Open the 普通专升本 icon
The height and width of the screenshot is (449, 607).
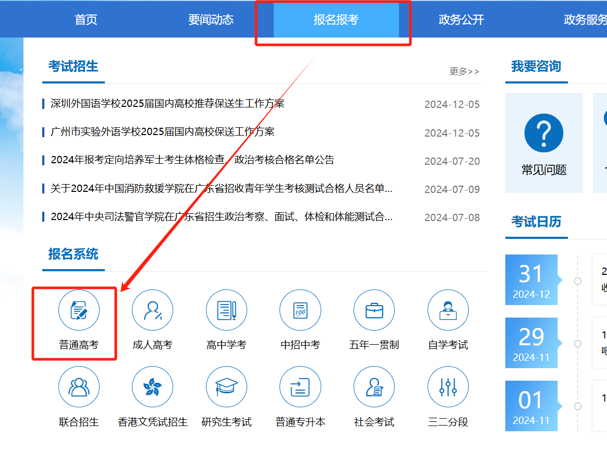[300, 386]
